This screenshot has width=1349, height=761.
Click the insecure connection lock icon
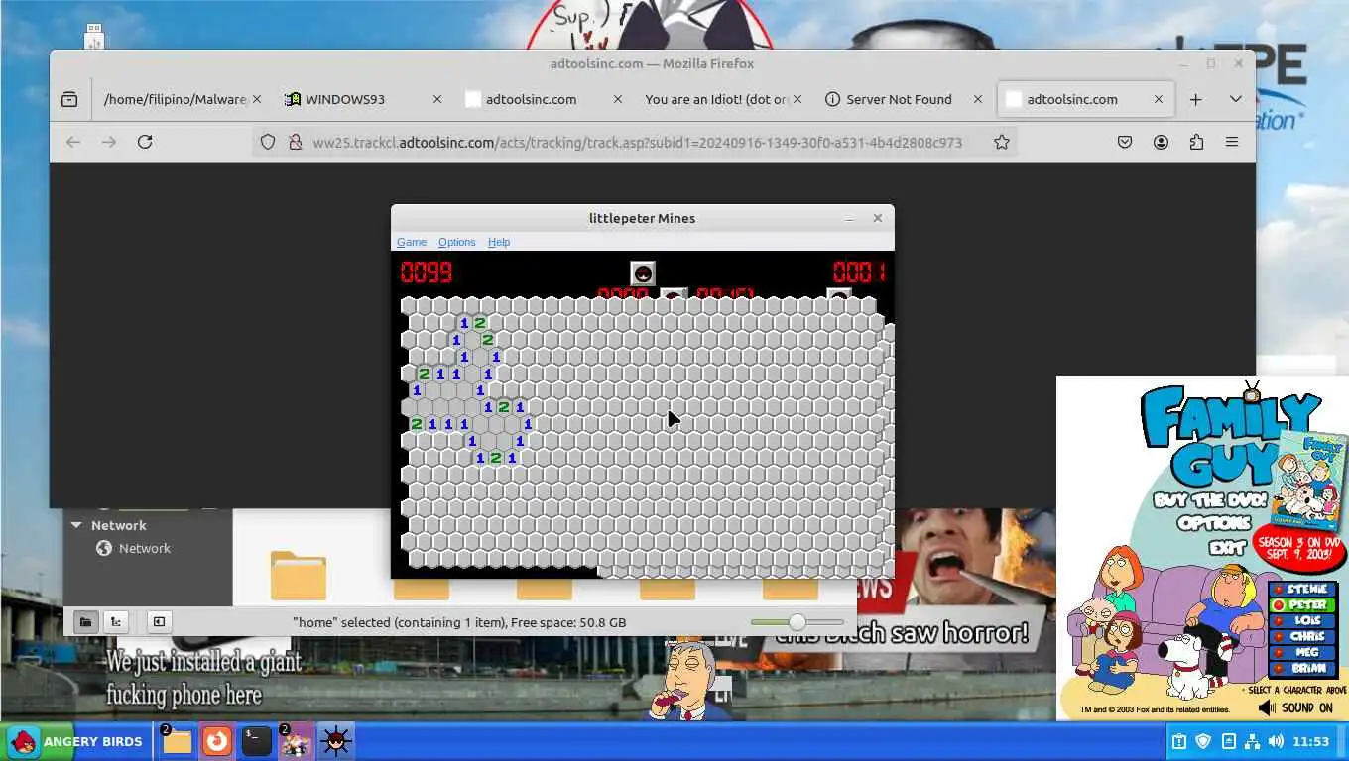coord(295,142)
